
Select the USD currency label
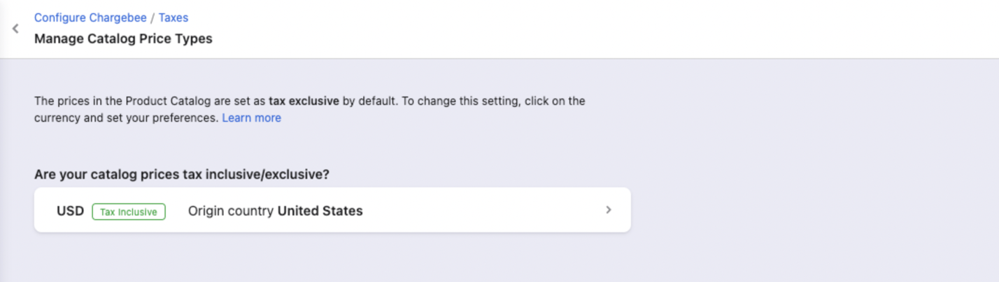click(70, 211)
